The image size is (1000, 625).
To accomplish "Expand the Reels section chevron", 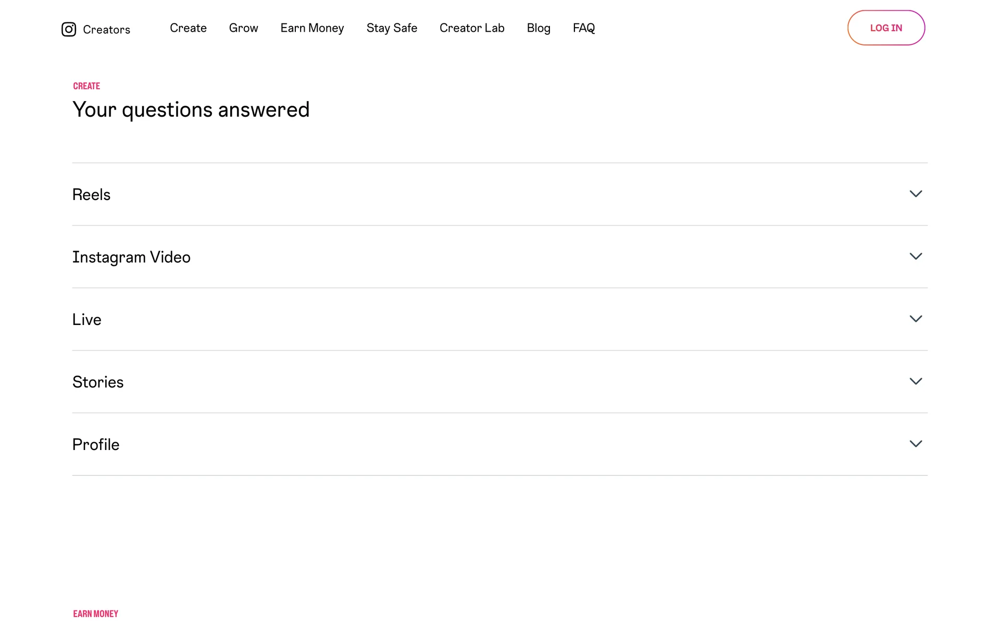I will coord(916,194).
